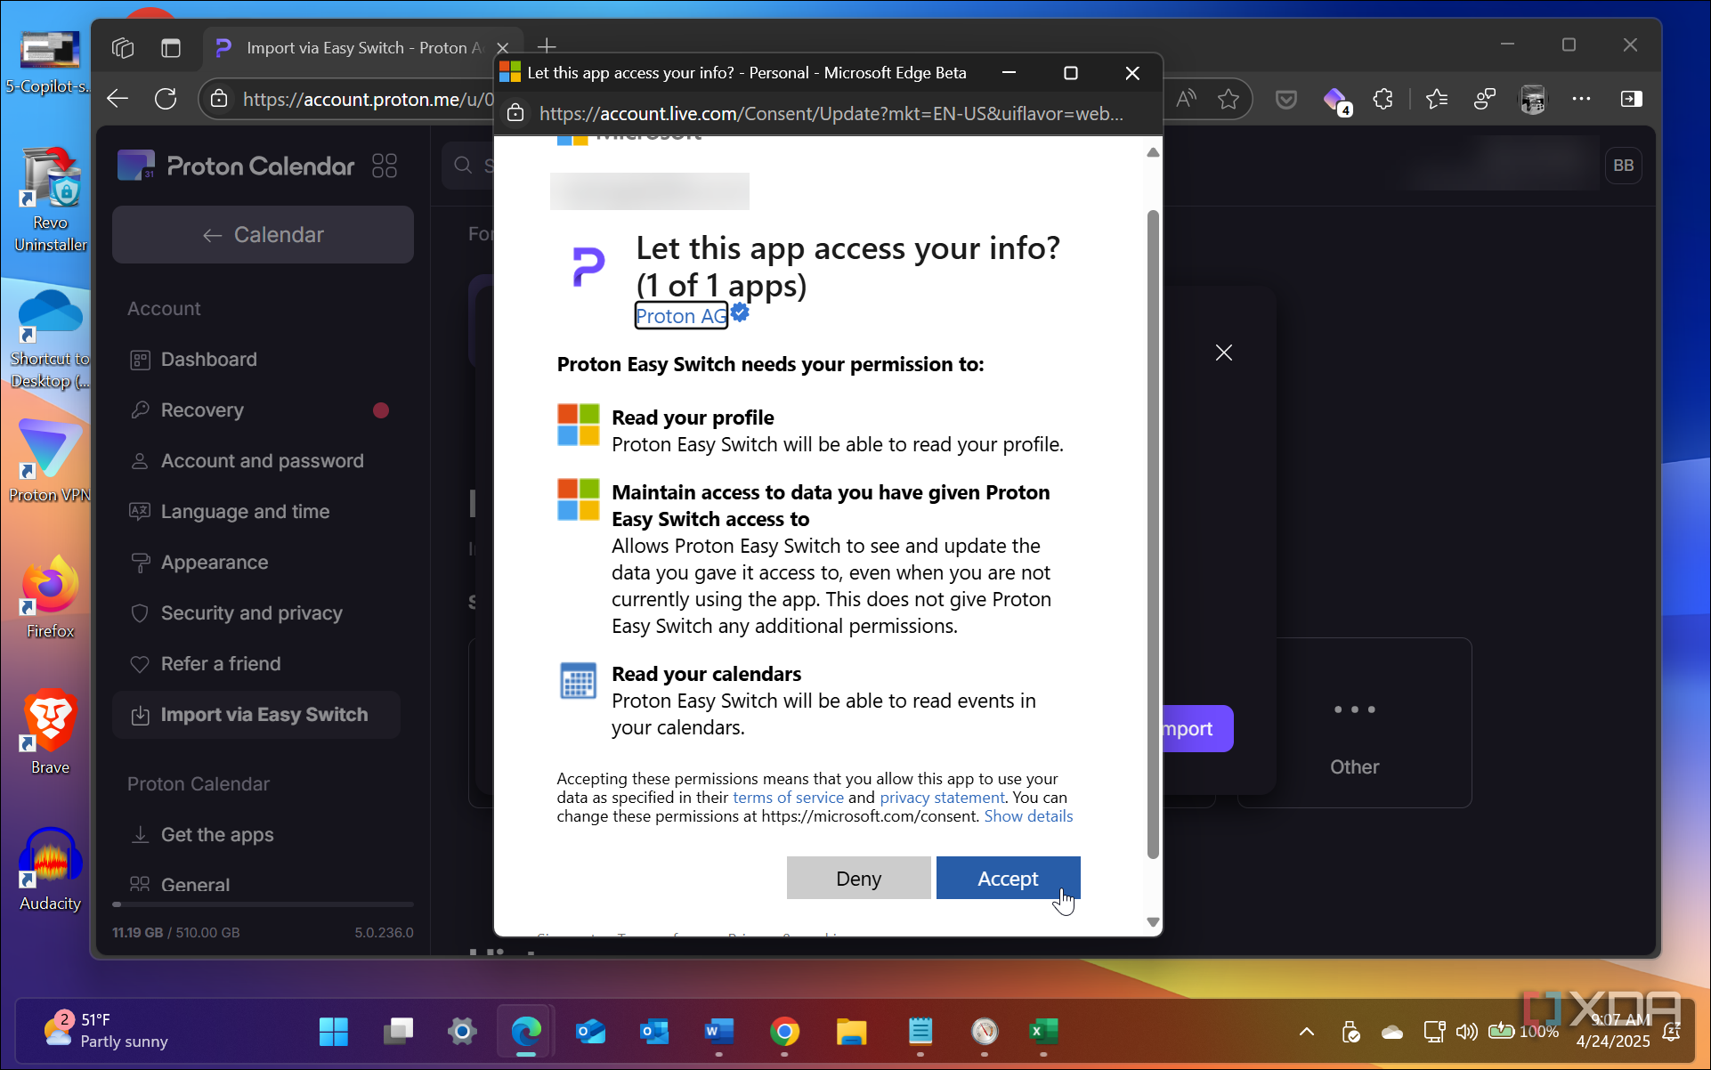Image resolution: width=1711 pixels, height=1070 pixels.
Task: Open Get the apps page
Action: click(216, 835)
